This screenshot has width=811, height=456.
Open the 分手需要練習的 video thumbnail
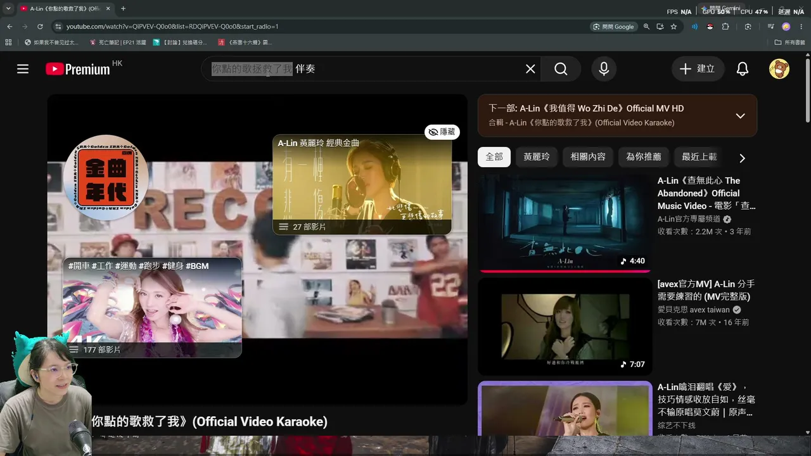[565, 327]
